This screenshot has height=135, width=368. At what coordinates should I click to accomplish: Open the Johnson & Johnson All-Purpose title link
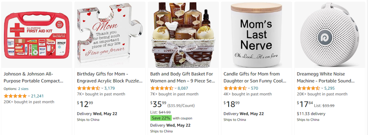33,77
